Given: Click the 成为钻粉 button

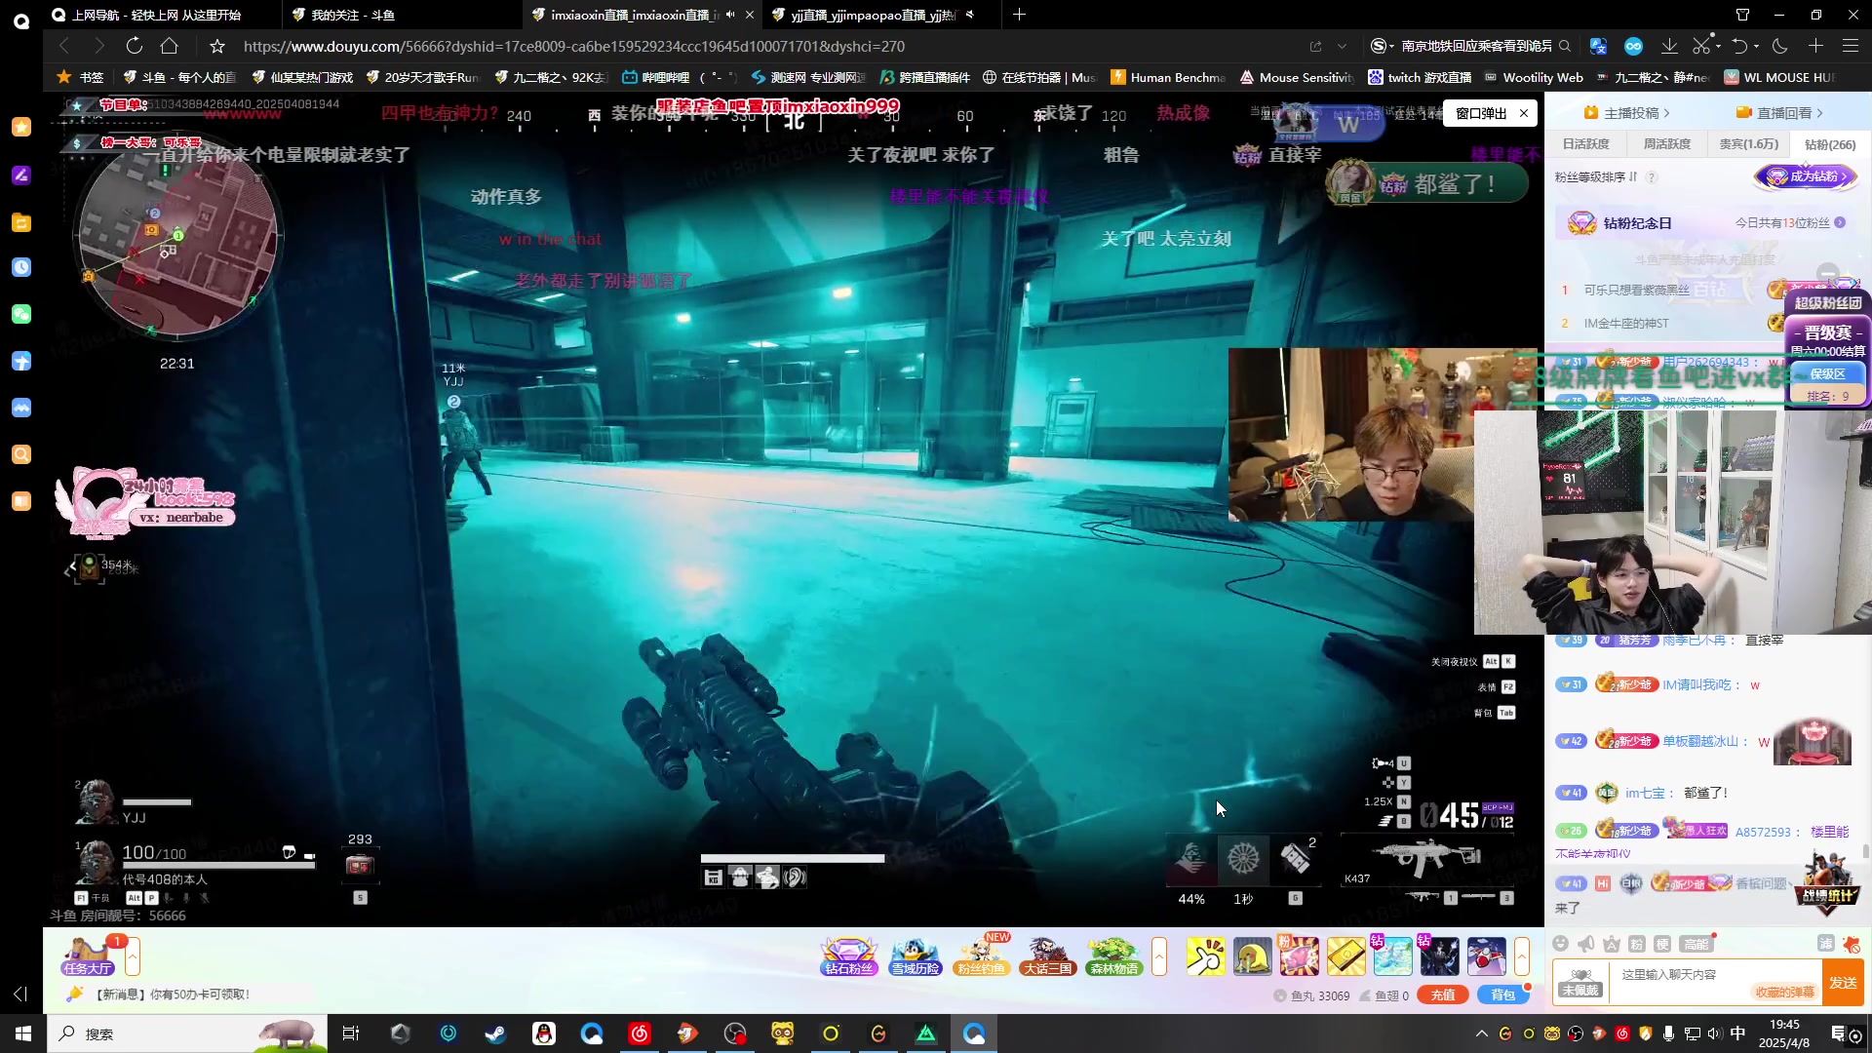Looking at the screenshot, I should click(1807, 176).
